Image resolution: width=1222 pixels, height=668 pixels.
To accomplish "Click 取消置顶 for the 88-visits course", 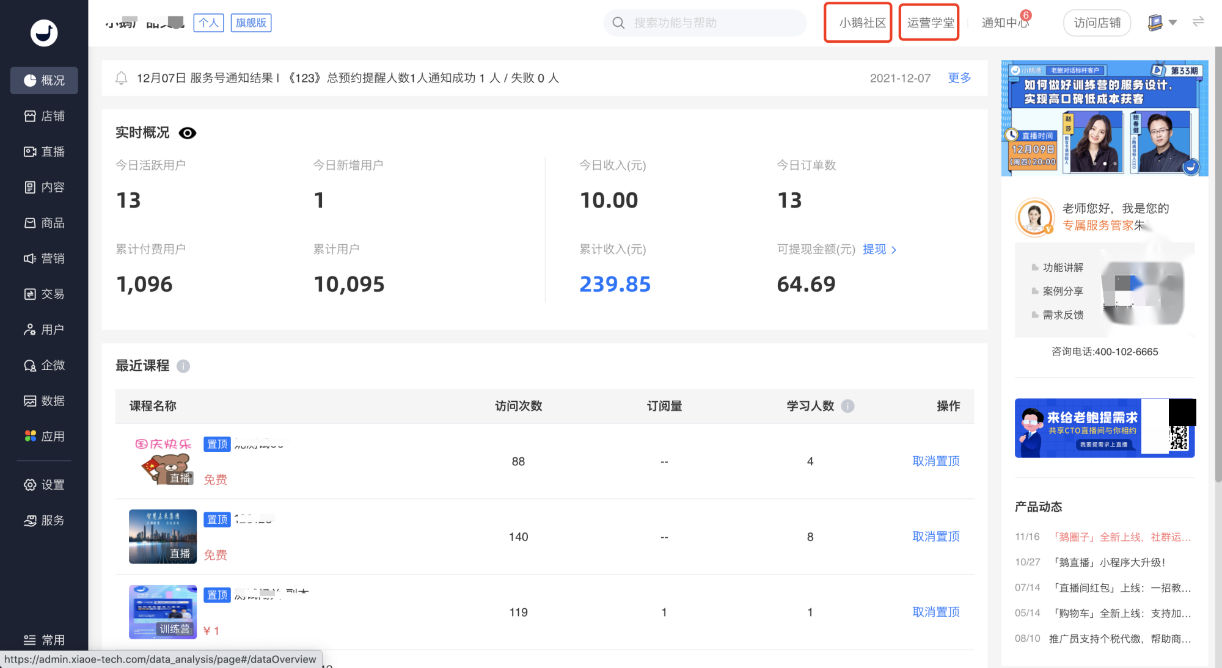I will point(935,461).
